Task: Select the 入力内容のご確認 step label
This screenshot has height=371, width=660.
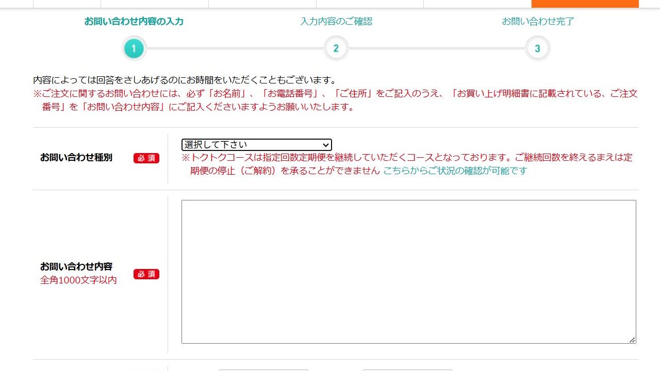Action: [336, 22]
